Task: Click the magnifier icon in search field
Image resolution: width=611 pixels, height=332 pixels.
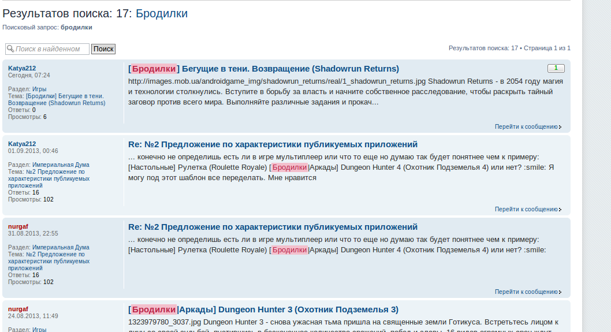Action: pyautogui.click(x=10, y=49)
